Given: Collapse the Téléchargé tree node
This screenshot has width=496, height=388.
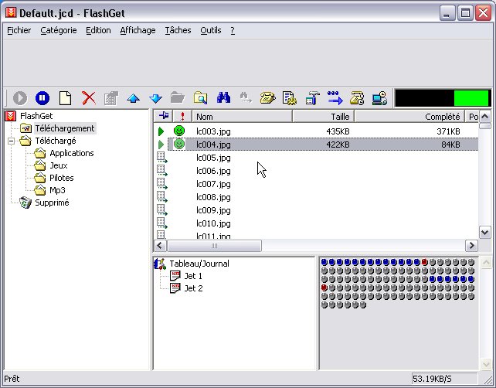Looking at the screenshot, I should point(11,141).
